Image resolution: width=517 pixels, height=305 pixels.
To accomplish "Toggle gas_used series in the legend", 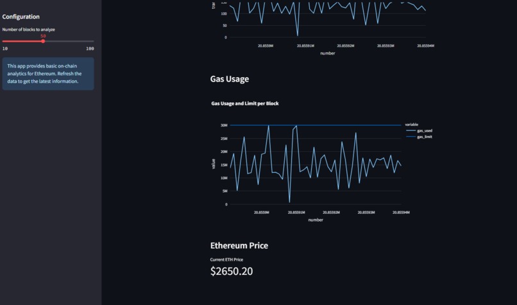I will click(x=420, y=131).
